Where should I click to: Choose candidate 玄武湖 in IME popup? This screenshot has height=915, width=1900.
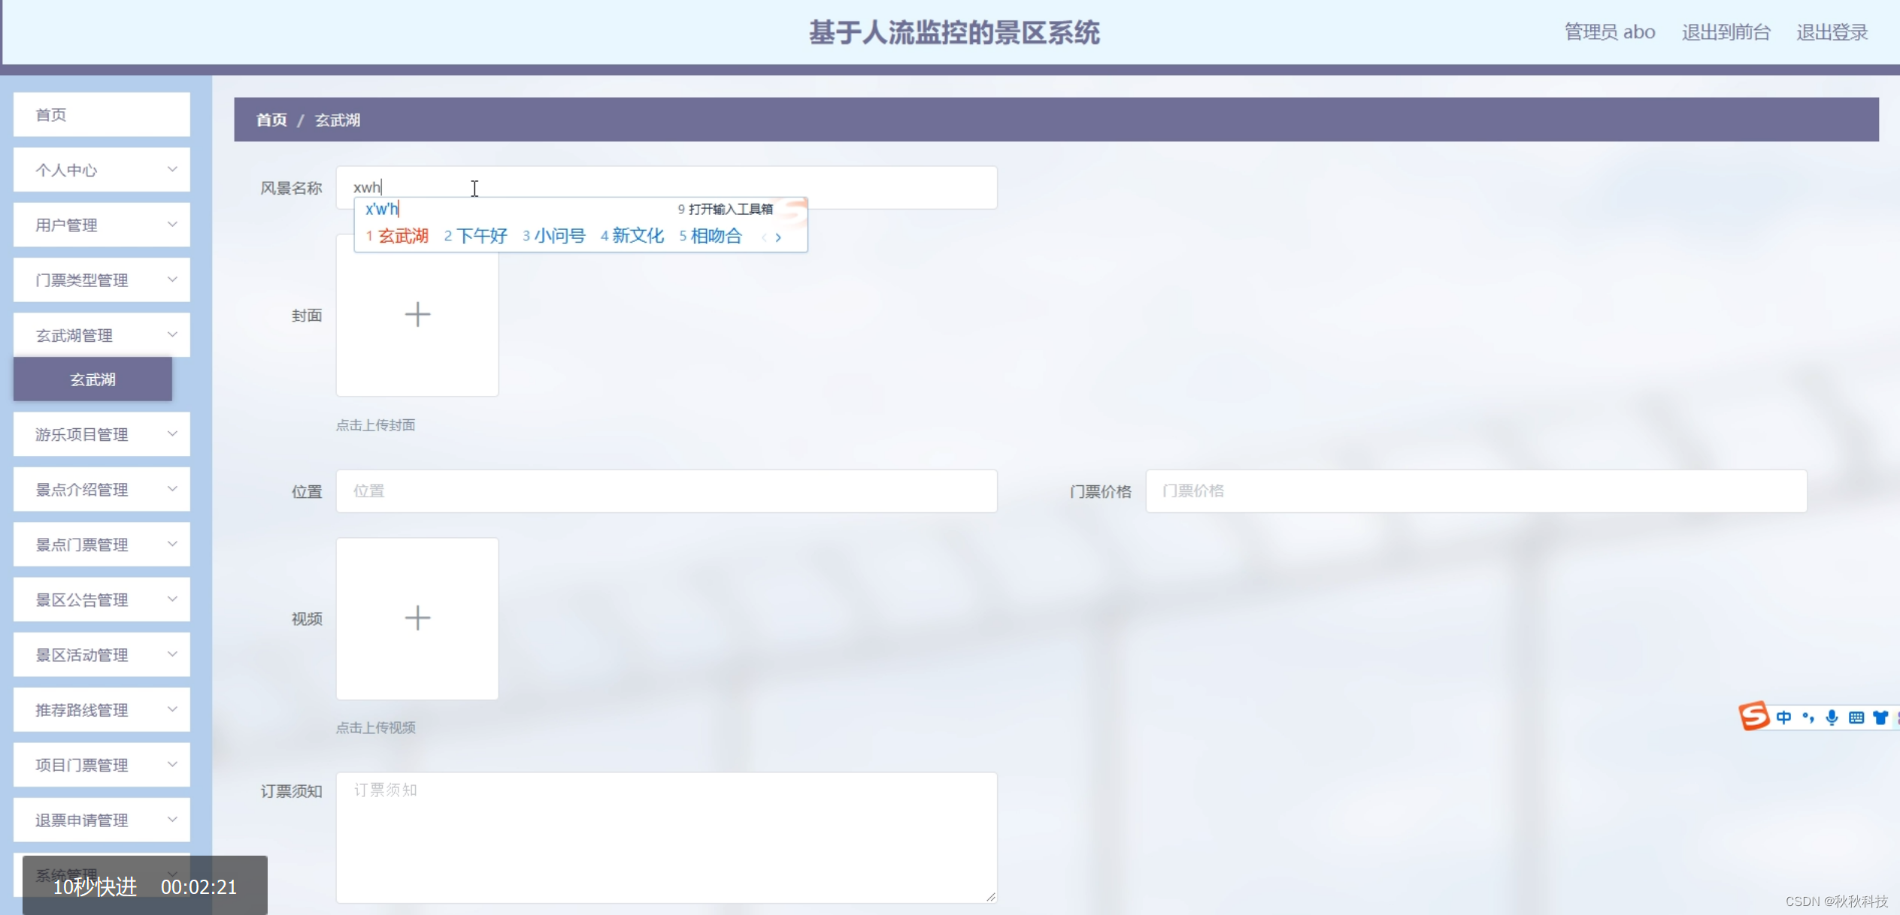403,236
